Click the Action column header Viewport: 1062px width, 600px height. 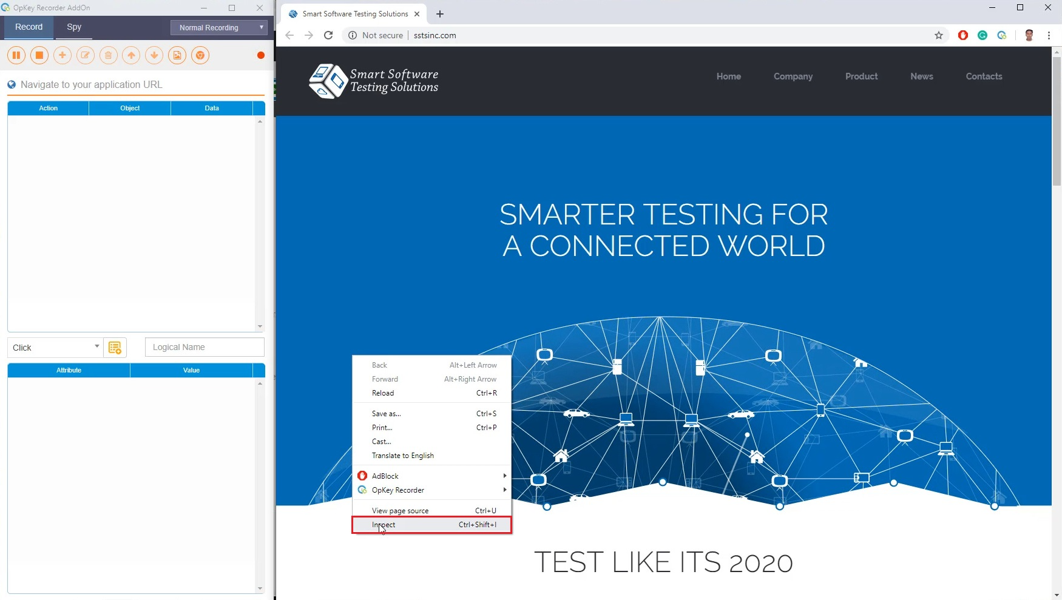pyautogui.click(x=49, y=108)
